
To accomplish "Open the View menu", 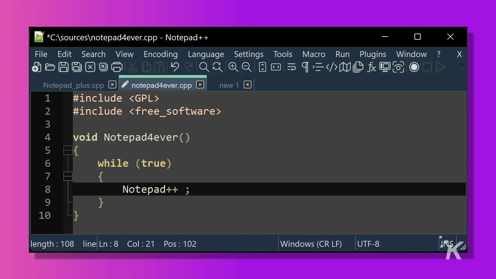I will tap(125, 54).
